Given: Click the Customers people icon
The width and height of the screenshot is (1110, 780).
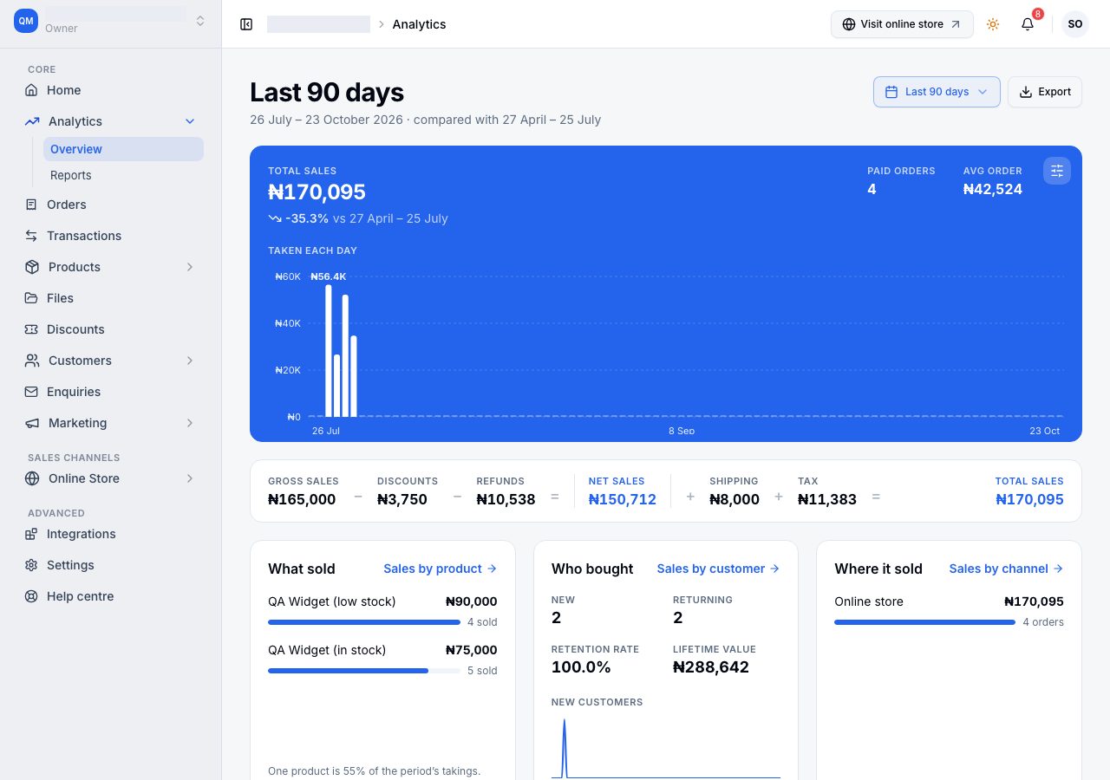Looking at the screenshot, I should click(x=32, y=361).
